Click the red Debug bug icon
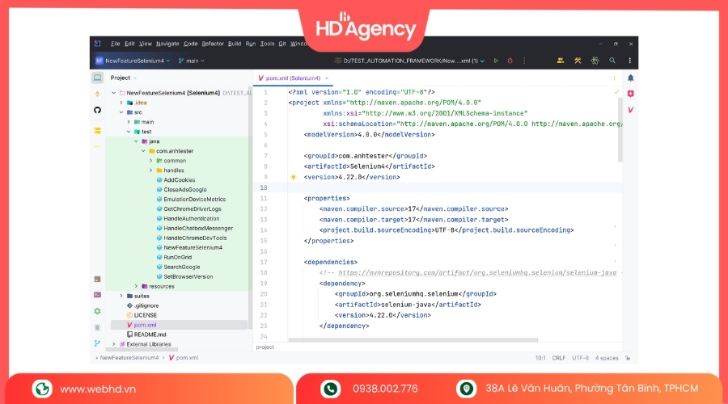 [510, 61]
